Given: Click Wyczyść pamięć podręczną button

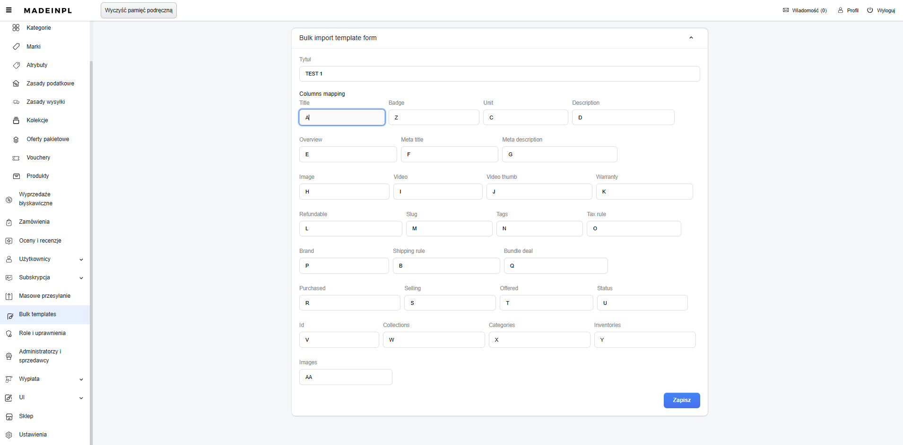Looking at the screenshot, I should click(139, 10).
